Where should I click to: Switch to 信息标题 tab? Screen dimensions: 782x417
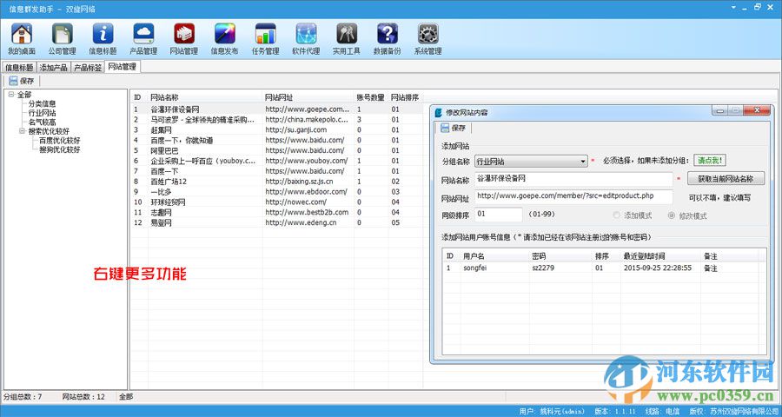point(19,67)
